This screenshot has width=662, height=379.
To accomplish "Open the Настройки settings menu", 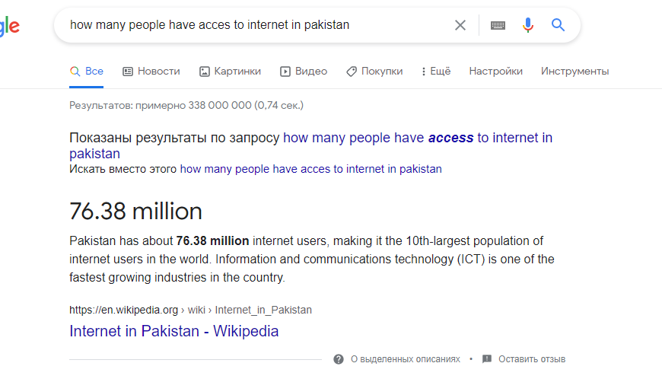I will tap(495, 72).
